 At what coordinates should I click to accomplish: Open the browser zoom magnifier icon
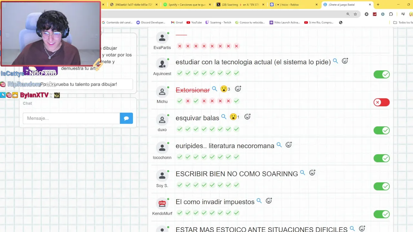pyautogui.click(x=348, y=14)
